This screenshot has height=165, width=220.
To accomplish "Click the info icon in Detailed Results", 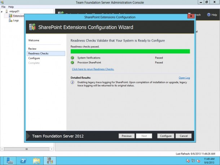I will [x=72, y=82].
